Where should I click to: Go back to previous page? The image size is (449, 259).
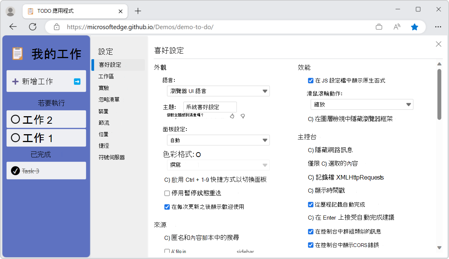(13, 27)
